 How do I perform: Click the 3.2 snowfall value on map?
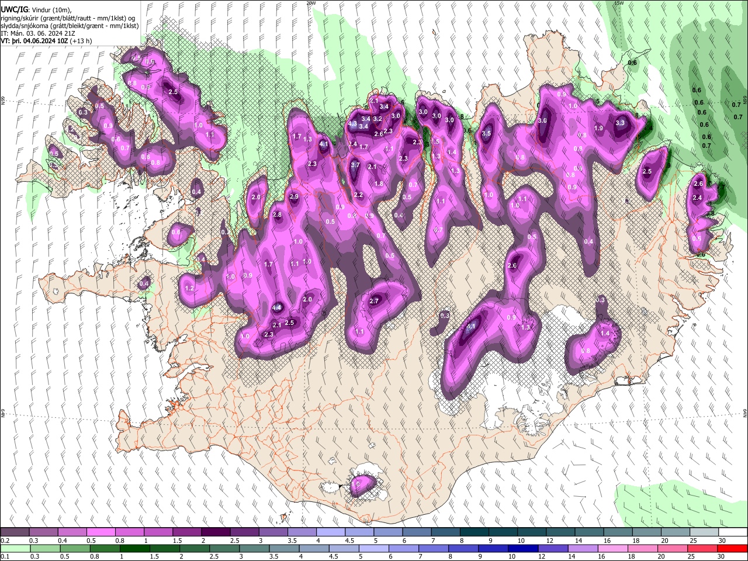pyautogui.click(x=378, y=119)
